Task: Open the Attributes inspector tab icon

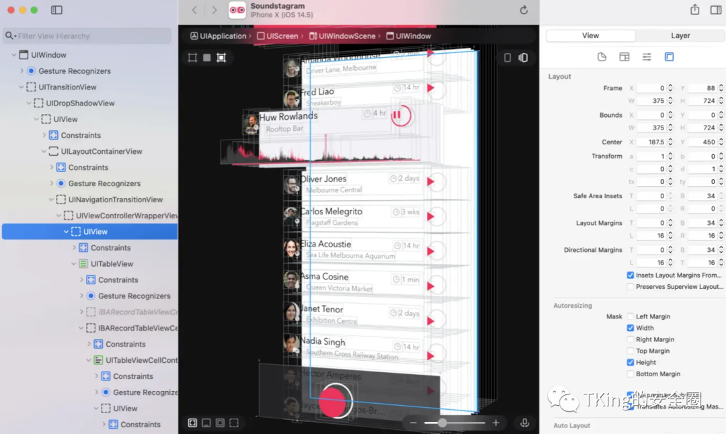Action: [602, 57]
